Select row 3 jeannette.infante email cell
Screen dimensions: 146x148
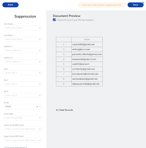pyautogui.click(x=87, y=54)
